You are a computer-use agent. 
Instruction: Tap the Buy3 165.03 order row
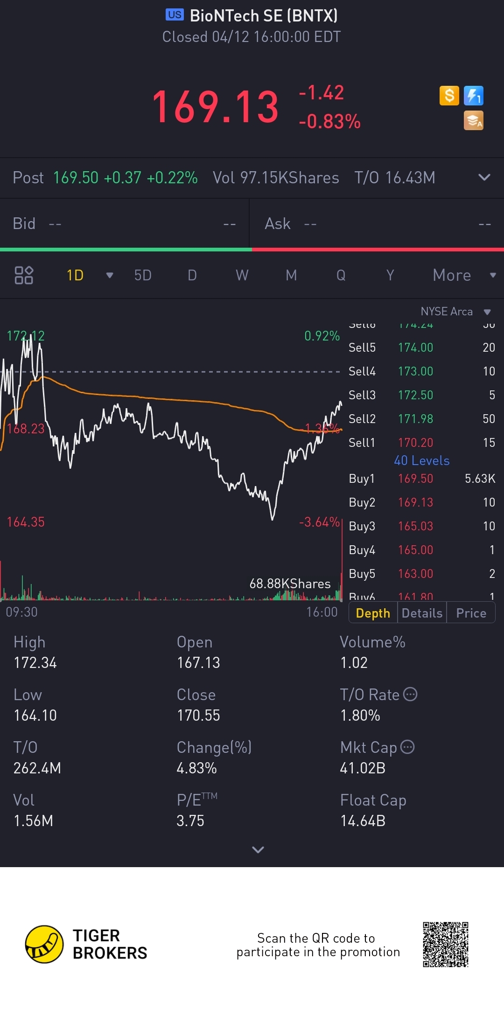(422, 526)
